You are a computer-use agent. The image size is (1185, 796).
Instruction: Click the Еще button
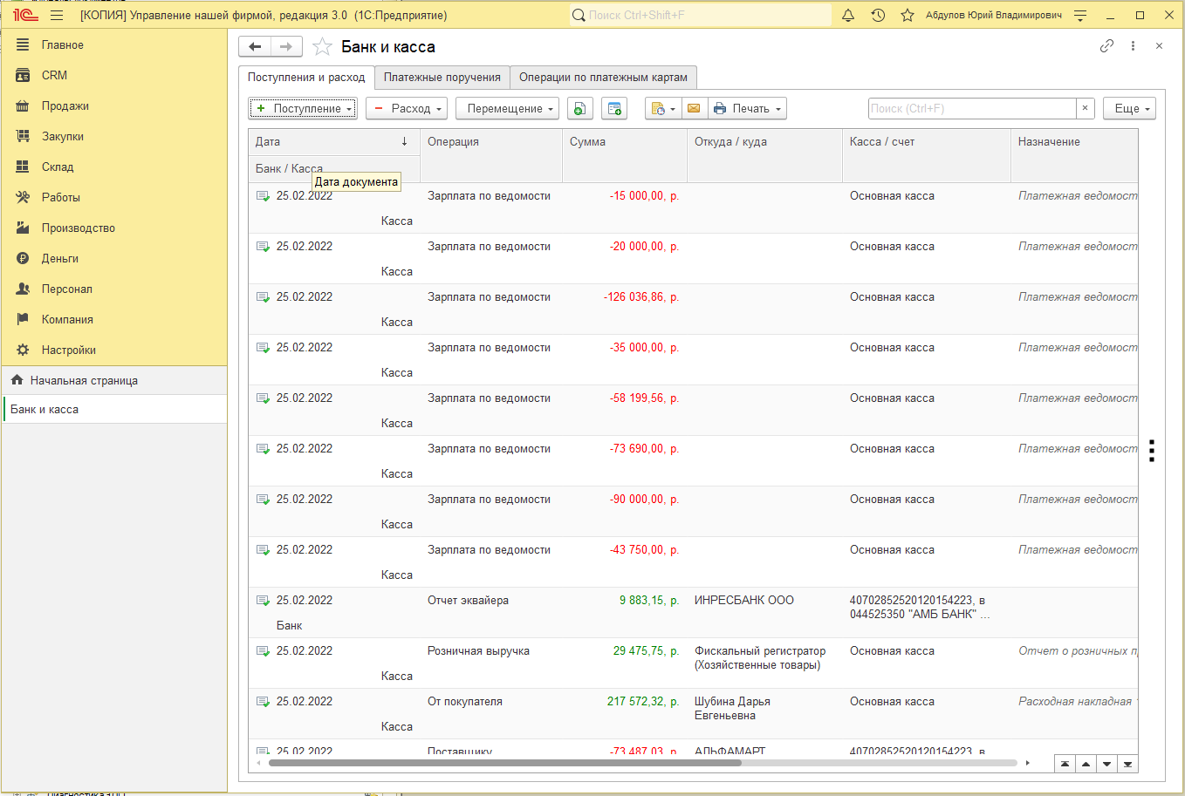[x=1129, y=108]
